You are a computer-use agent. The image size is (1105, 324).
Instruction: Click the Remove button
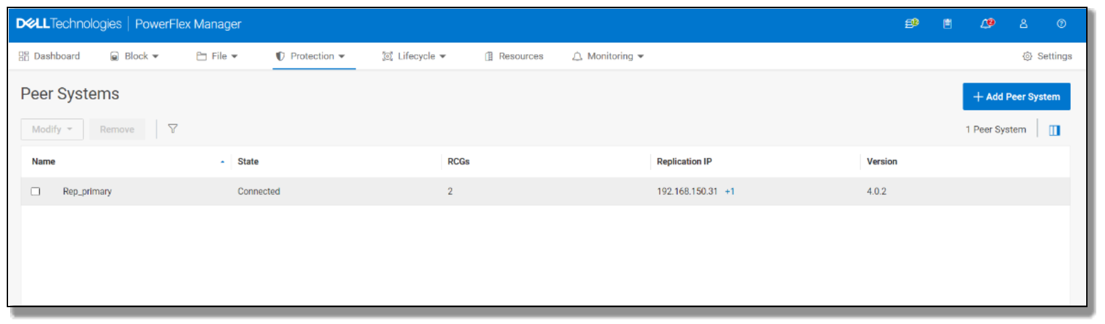(x=117, y=129)
